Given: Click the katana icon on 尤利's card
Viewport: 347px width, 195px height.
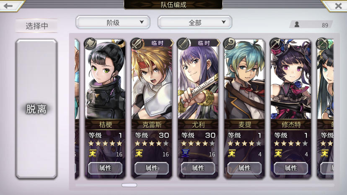Looking at the screenshot, I should point(183,44).
